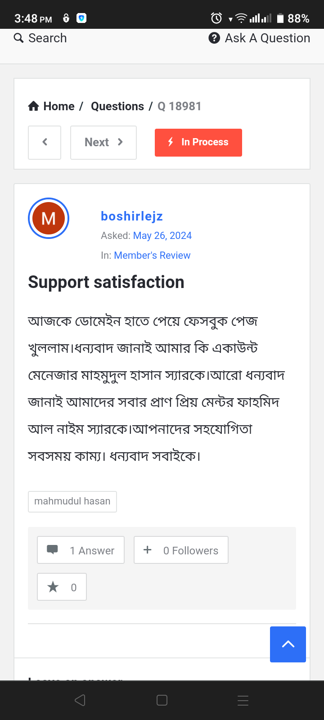The width and height of the screenshot is (324, 720).
Task: Open boshirlejz profile name link
Action: pyautogui.click(x=132, y=216)
